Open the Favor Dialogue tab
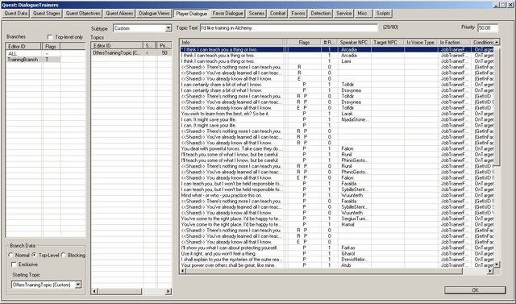Screen dimensions: 516x304 click(x=227, y=14)
